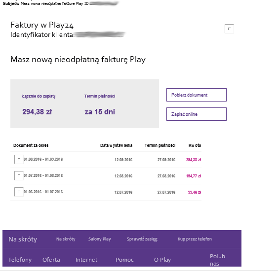Click the Pobierz dokument button
278x273 pixels.
coord(196,95)
